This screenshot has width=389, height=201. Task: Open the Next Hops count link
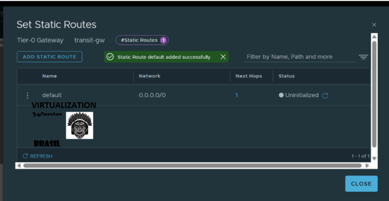click(236, 95)
